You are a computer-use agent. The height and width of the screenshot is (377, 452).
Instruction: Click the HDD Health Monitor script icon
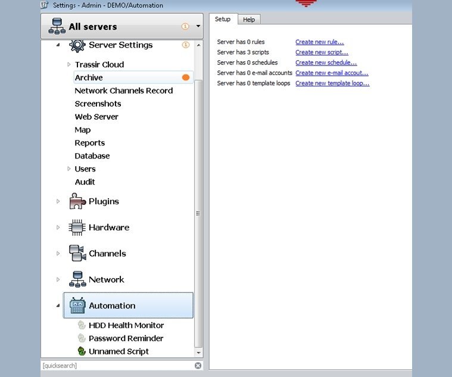coord(82,325)
